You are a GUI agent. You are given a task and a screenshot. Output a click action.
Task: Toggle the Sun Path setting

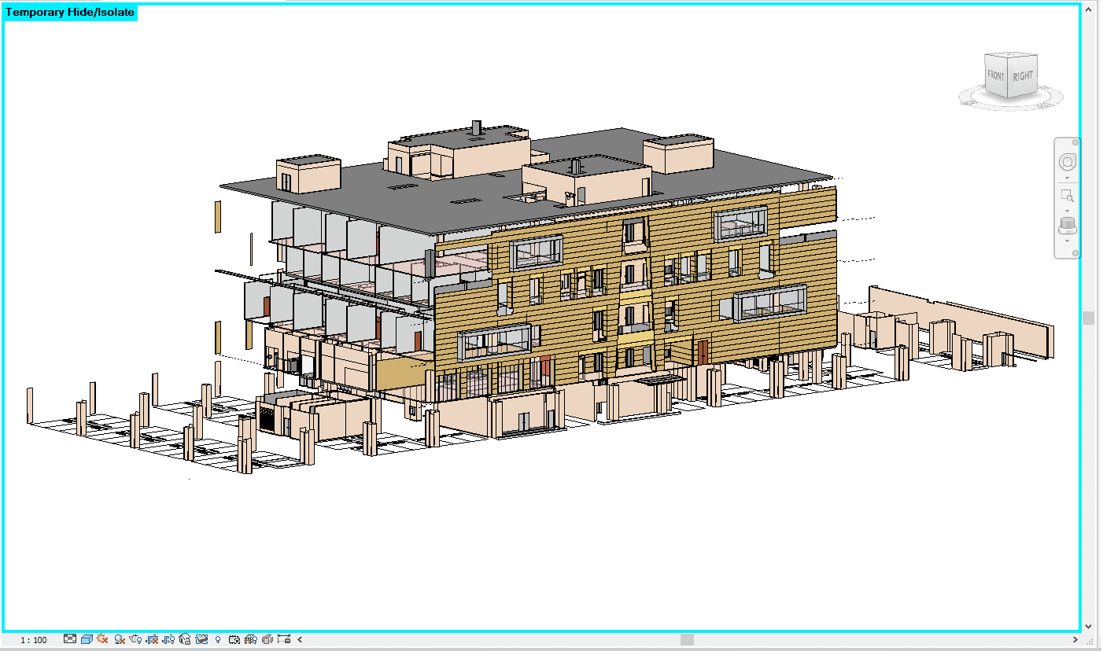coord(102,639)
